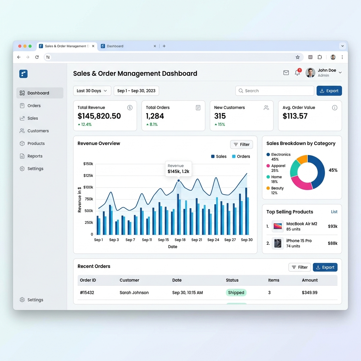
Task: Open the mail envelope icon
Action: (x=286, y=73)
